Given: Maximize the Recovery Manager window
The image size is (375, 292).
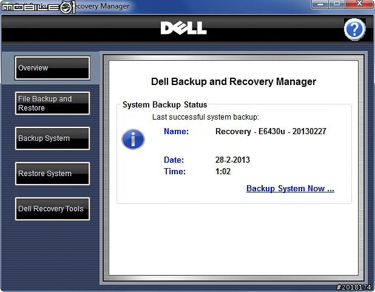Looking at the screenshot, I should coord(337,4).
